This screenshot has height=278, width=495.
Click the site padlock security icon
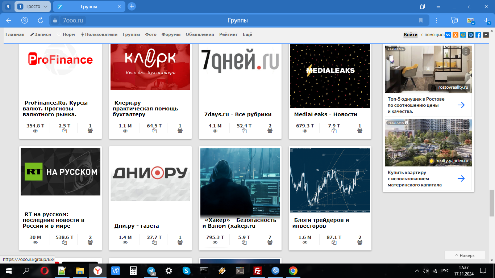55,20
